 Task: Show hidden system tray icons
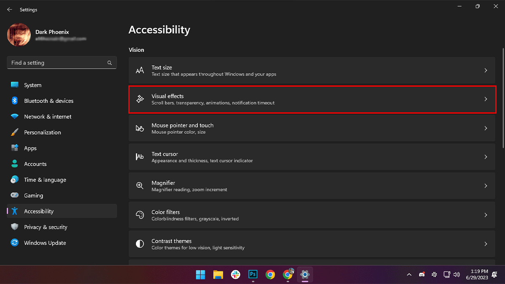tap(409, 275)
